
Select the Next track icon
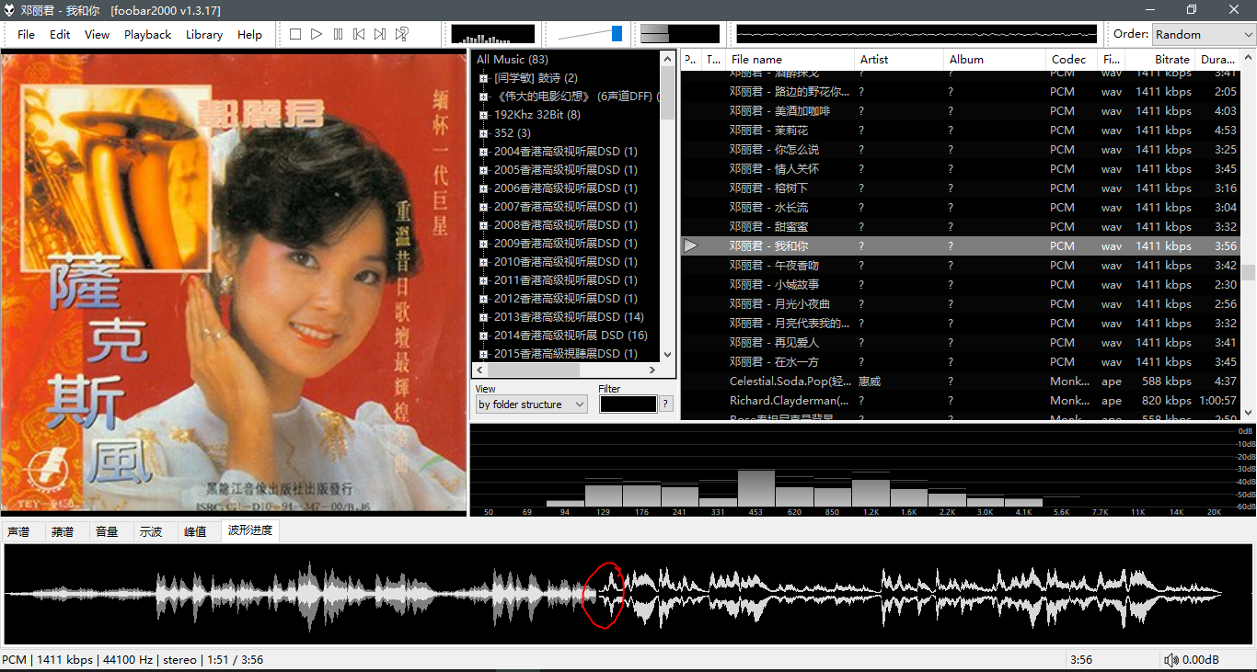(379, 34)
